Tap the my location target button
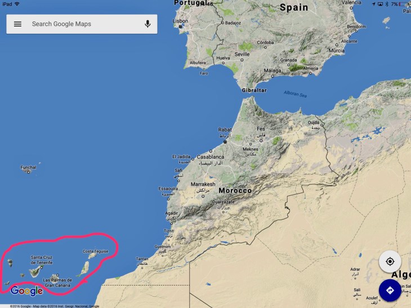 [390, 262]
